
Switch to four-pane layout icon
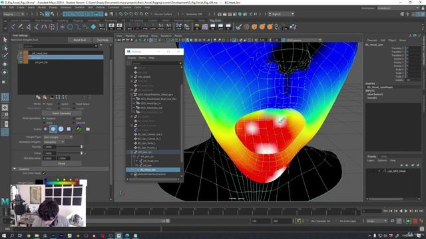5,116
